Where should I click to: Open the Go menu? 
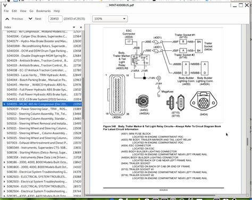coord(31,11)
